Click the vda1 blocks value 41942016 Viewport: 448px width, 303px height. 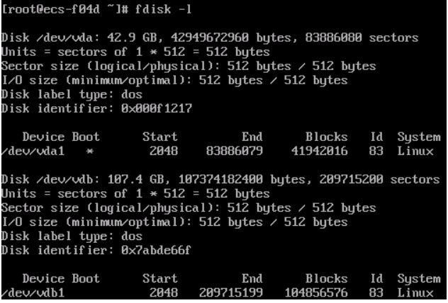tap(319, 151)
